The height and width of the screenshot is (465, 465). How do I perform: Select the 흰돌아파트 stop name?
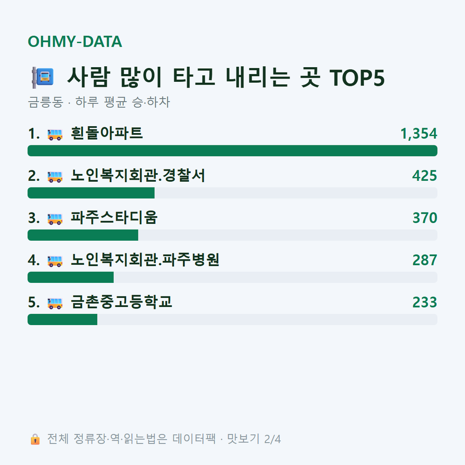[x=107, y=133]
